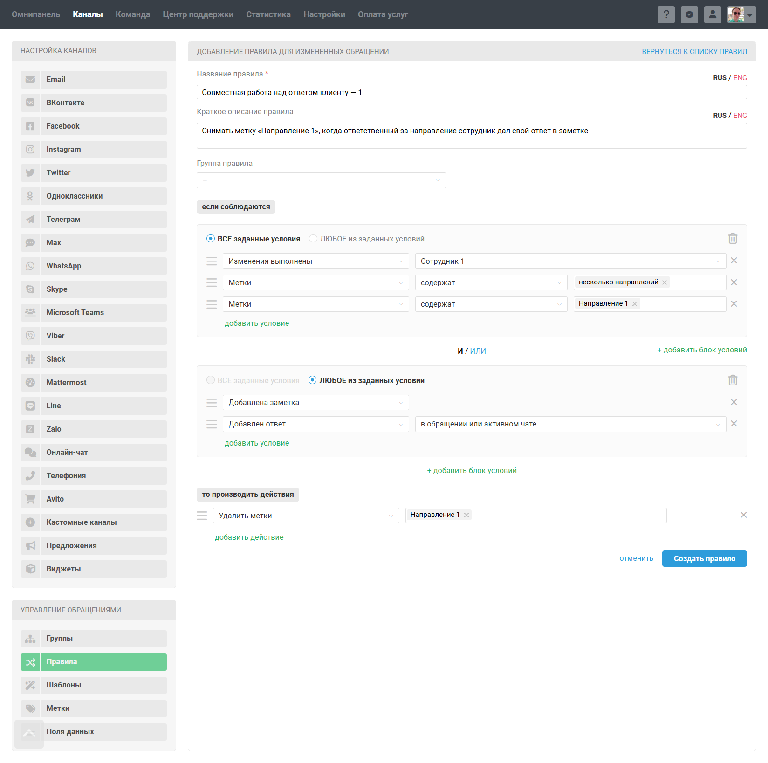Open the 'Сотрудник 1' dropdown
768x763 pixels.
coord(570,261)
